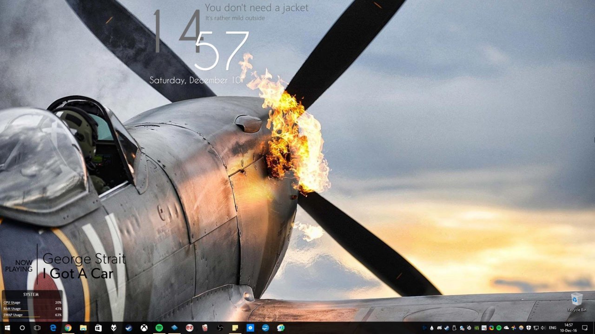The height and width of the screenshot is (334, 595).
Task: Click the 'SYSTEM' widget header
Action: click(31, 294)
